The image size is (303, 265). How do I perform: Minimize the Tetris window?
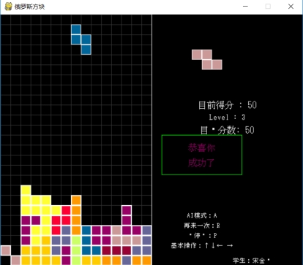[x=245, y=7]
